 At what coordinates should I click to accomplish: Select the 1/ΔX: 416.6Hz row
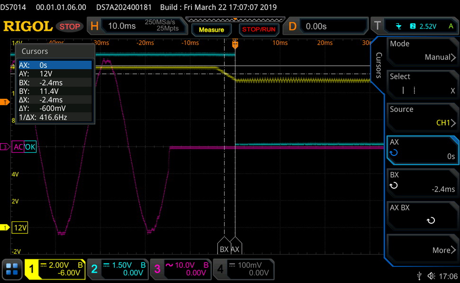pyautogui.click(x=55, y=117)
